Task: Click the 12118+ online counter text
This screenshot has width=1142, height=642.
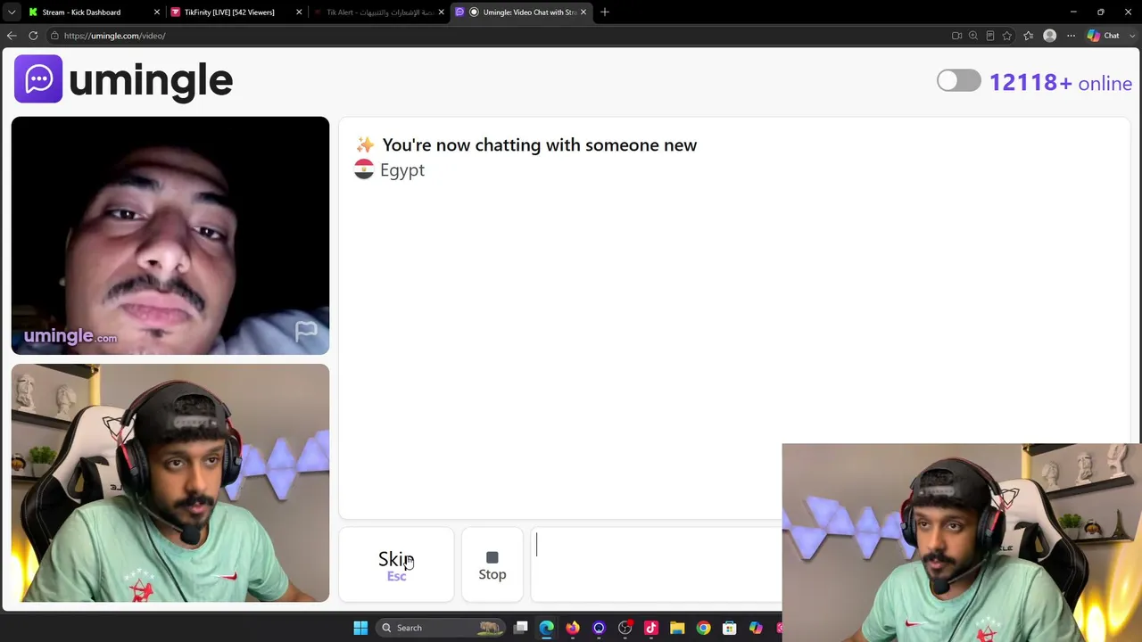Action: pos(1061,83)
